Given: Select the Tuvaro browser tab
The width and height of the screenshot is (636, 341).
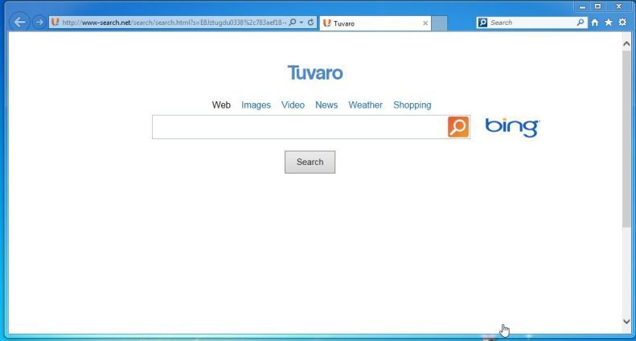Looking at the screenshot, I should click(x=375, y=23).
